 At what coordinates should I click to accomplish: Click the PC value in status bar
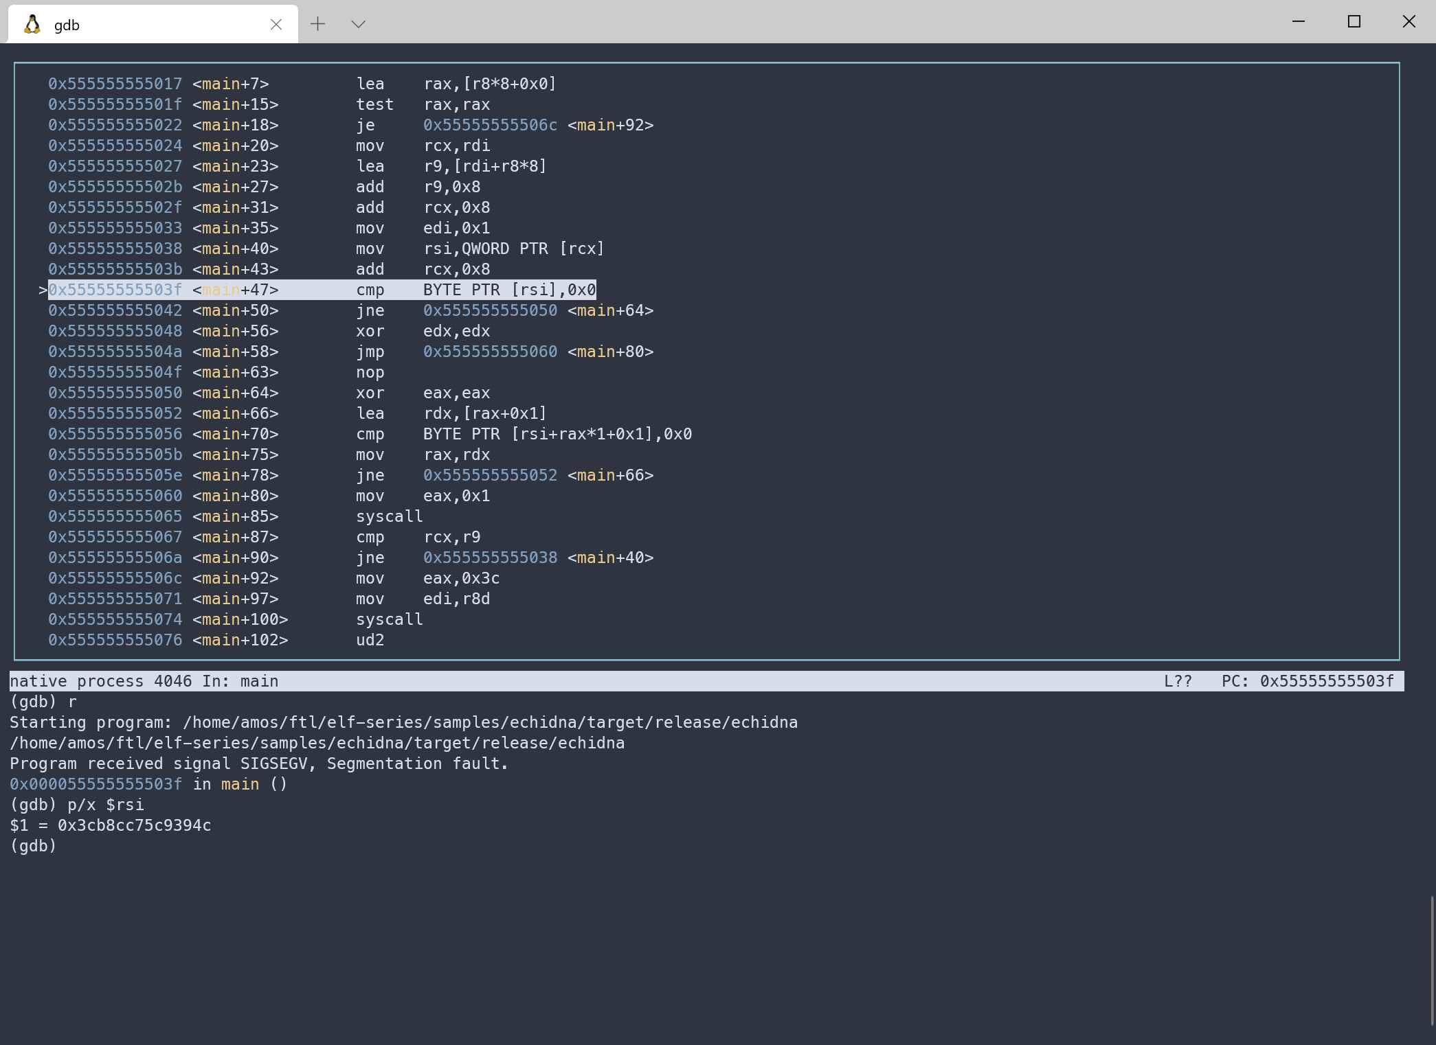[1326, 681]
